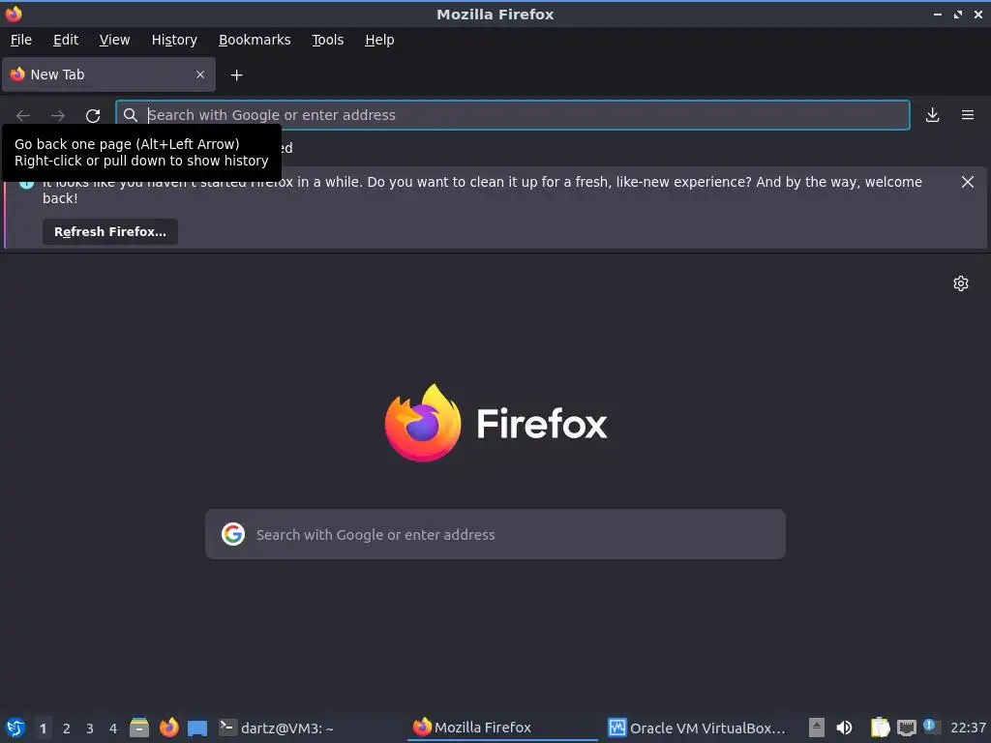Select the New Tab tab
This screenshot has width=991, height=743.
click(108, 74)
